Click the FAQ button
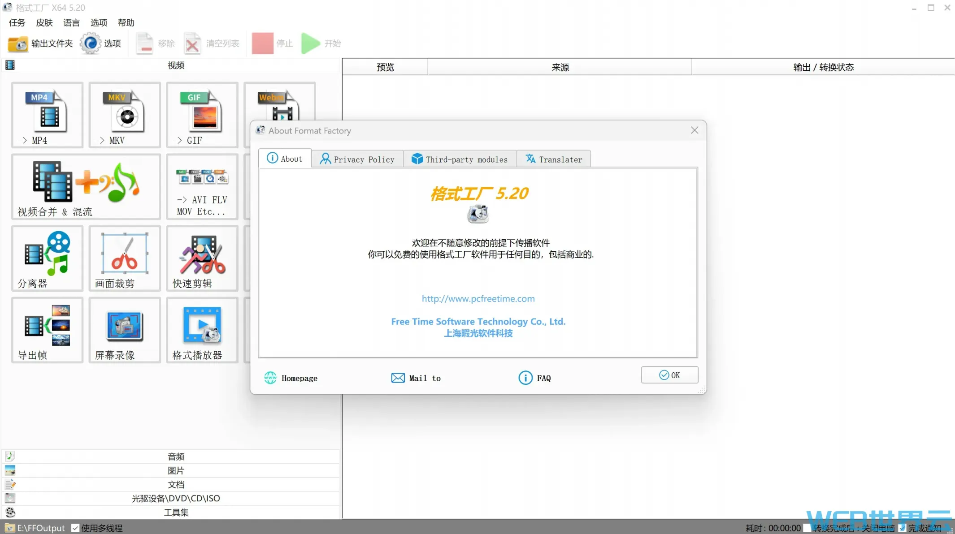 [x=534, y=378]
